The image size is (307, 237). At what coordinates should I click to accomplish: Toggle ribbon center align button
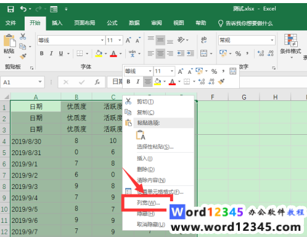[160, 54]
